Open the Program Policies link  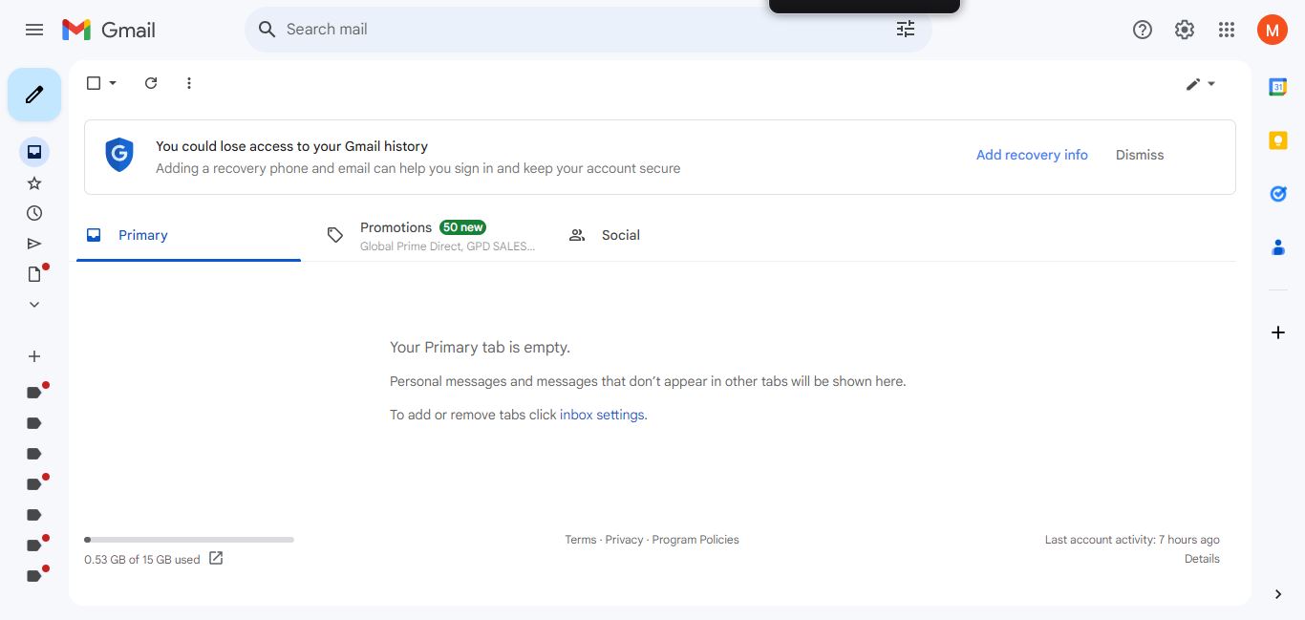[x=695, y=540]
